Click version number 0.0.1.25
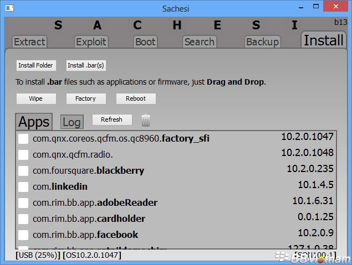This screenshot has width=352, height=265. click(315, 217)
